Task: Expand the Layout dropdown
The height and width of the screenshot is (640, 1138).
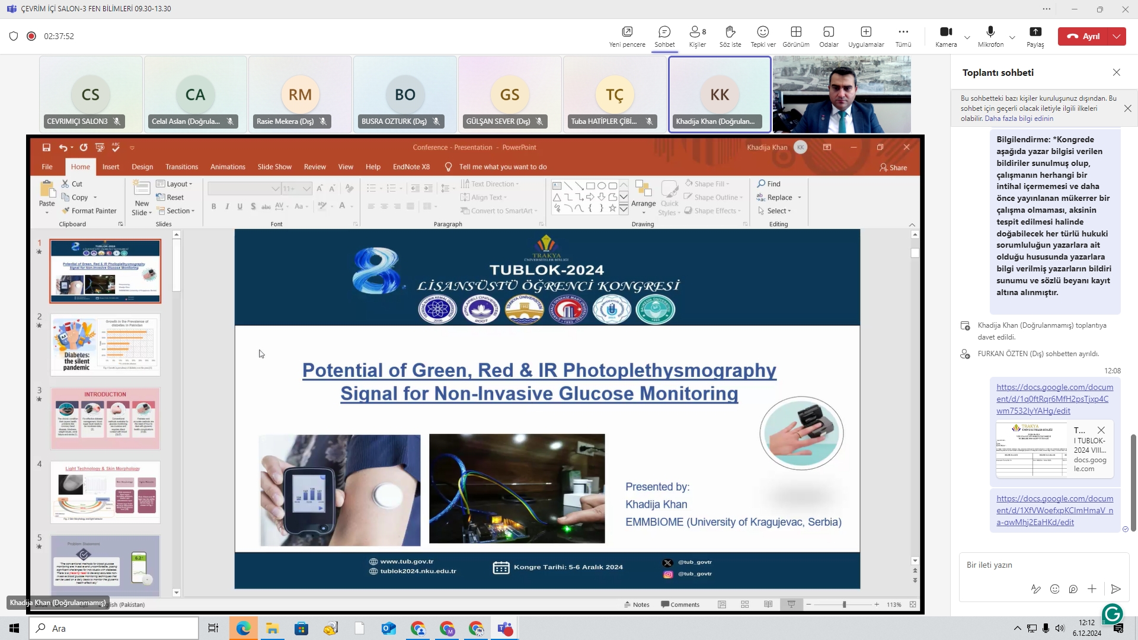Action: click(x=174, y=184)
